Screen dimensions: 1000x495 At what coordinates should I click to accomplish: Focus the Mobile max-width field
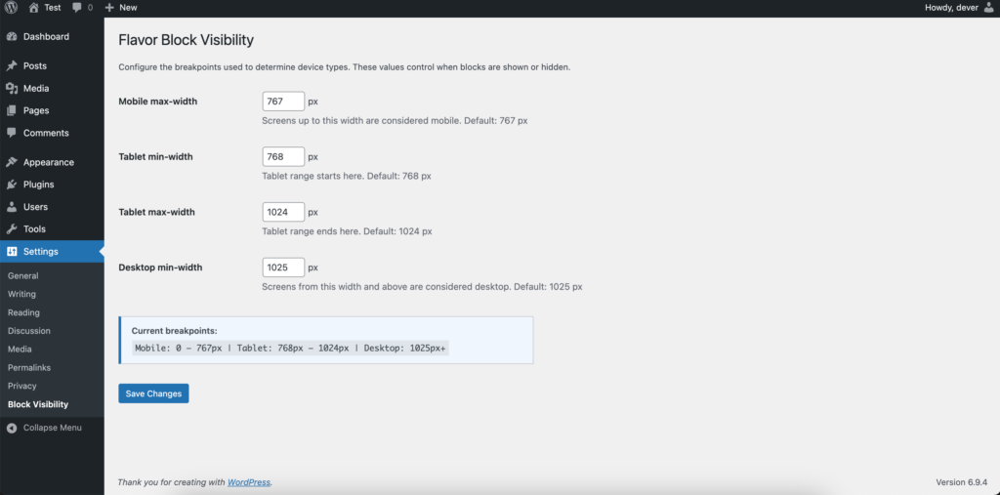pyautogui.click(x=283, y=102)
